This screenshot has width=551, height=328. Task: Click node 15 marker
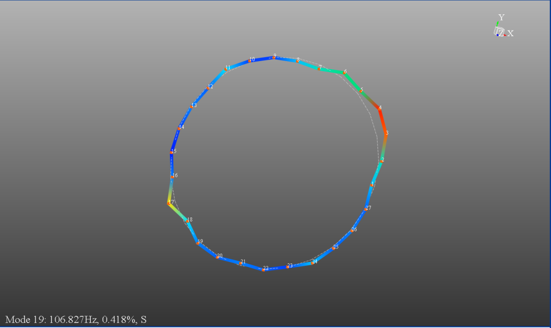171,152
